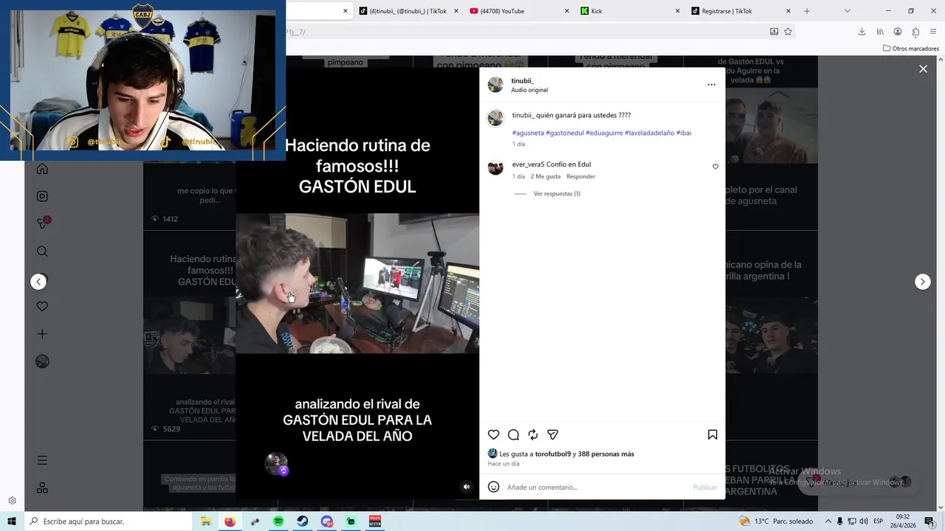Viewport: 945px width, 531px height.
Task: Click the Windows search box
Action: (x=108, y=521)
